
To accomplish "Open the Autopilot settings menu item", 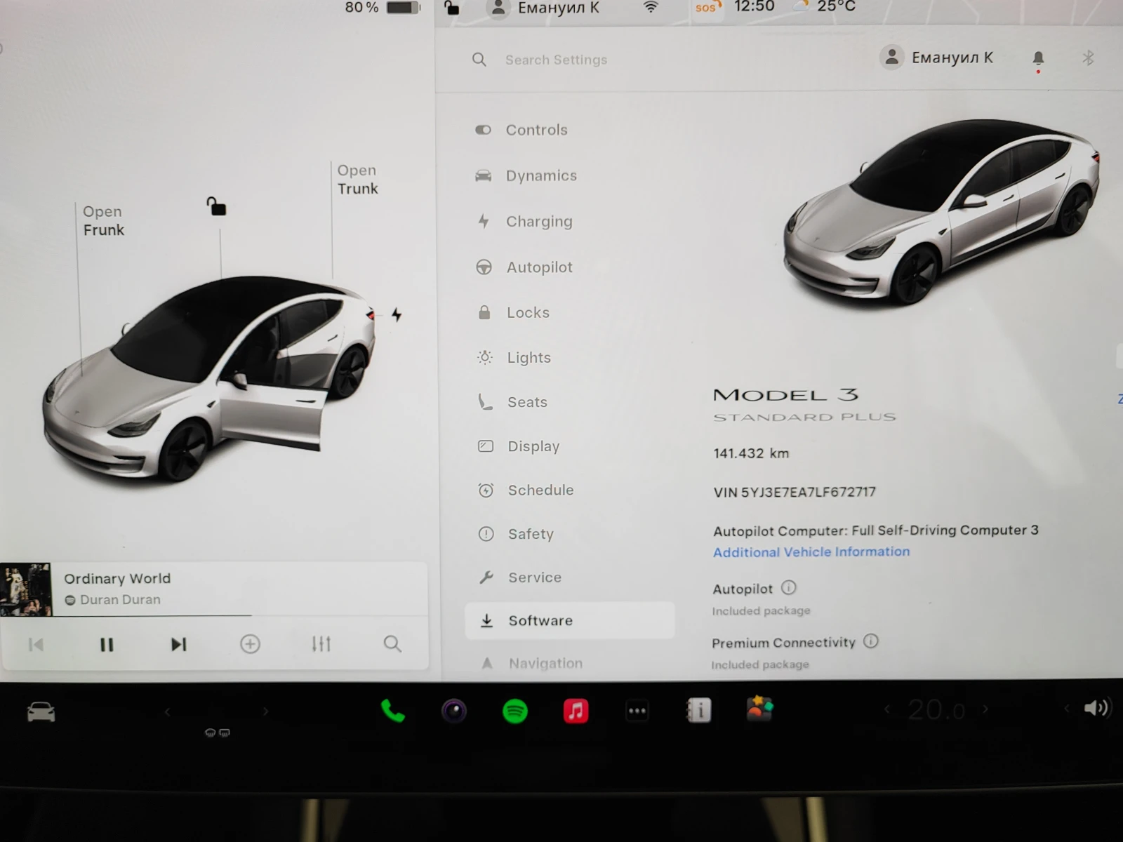I will [538, 267].
